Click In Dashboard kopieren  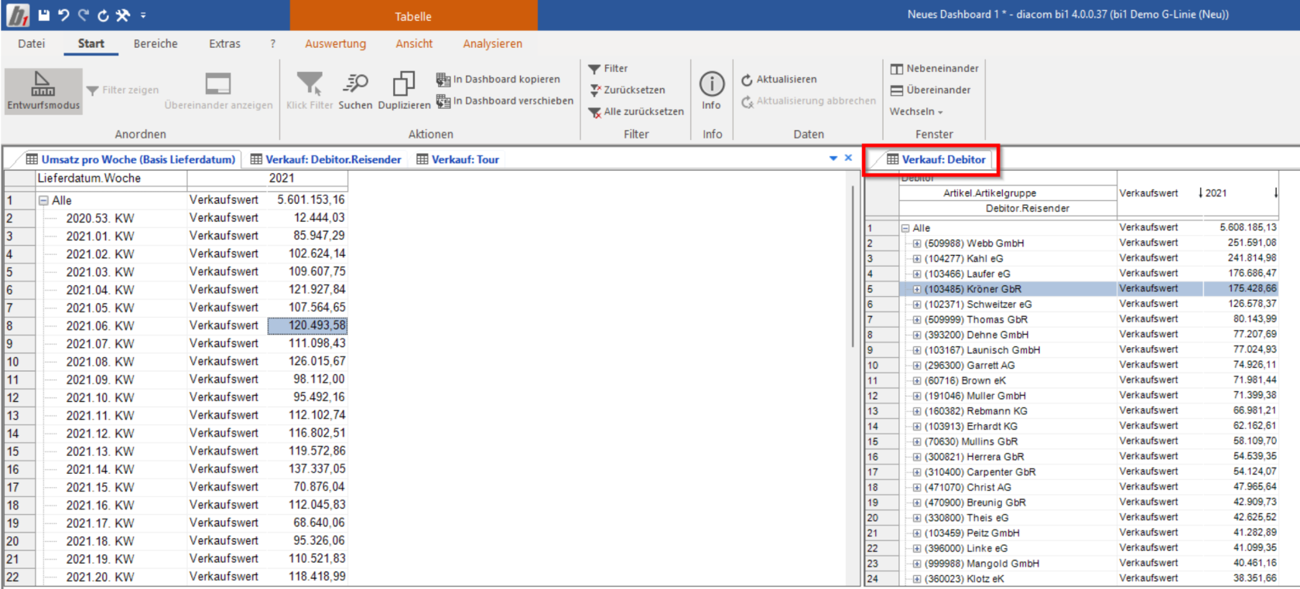pos(498,79)
